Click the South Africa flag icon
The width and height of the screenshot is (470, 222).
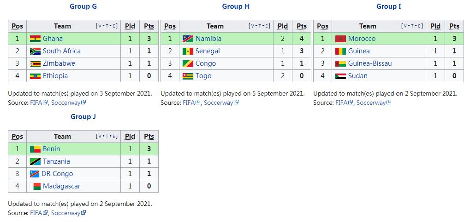(x=35, y=51)
